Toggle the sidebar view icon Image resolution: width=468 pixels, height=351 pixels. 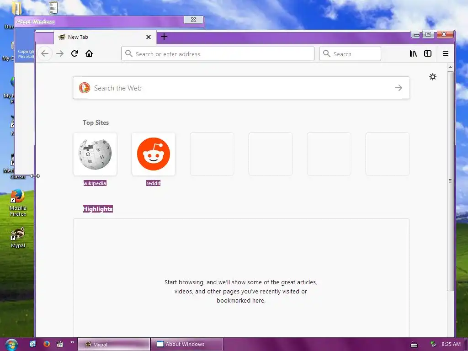(428, 54)
